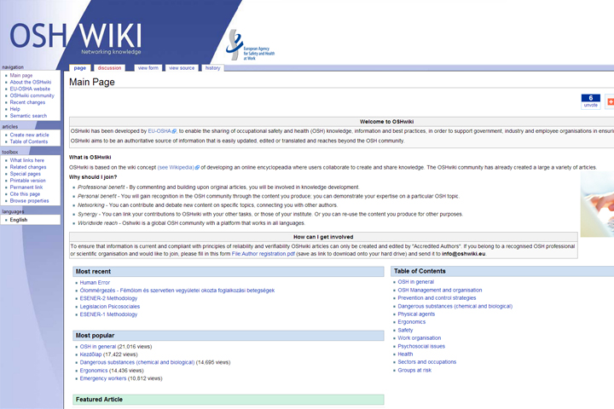Switch to the view form tab
Image resolution: width=614 pixels, height=409 pixels.
point(148,68)
